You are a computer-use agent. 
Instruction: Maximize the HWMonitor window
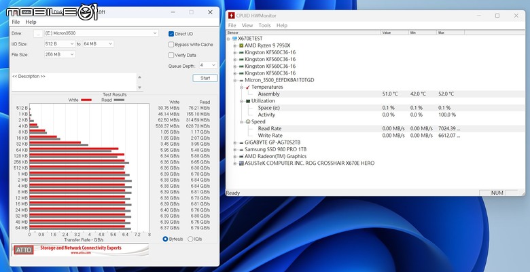pyautogui.click(x=497, y=16)
